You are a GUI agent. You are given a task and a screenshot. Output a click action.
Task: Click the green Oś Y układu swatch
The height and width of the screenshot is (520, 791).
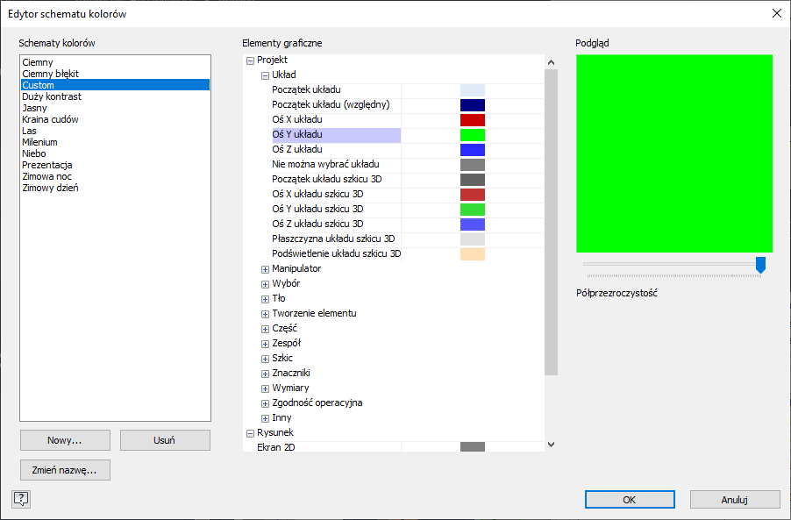click(473, 135)
